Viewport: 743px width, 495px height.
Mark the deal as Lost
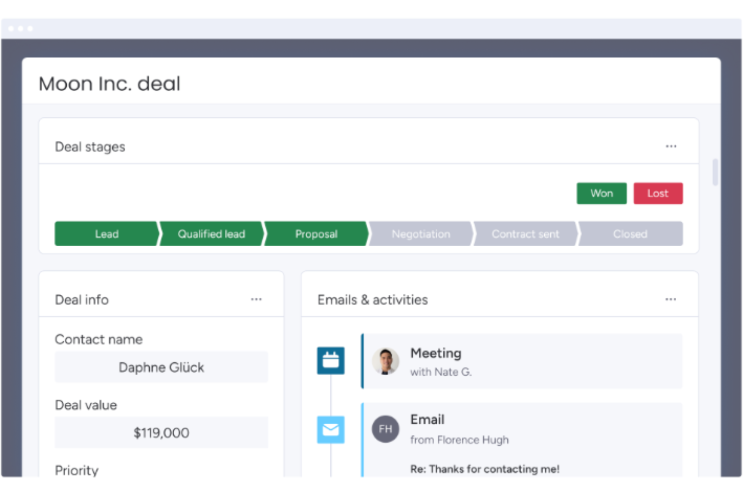tap(658, 193)
